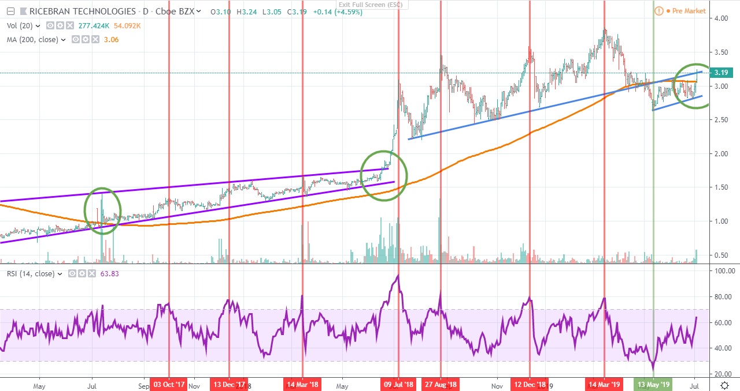
Task: Click the 60.00 RSI axis label
Action: pos(723,323)
